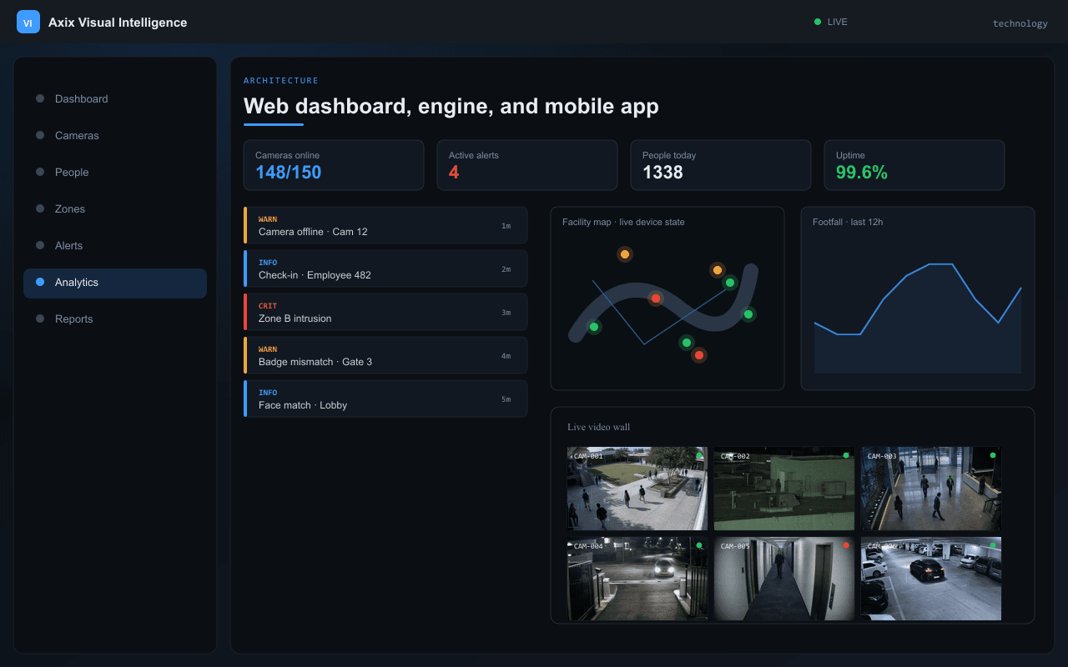Click the VI logo icon
Viewport: 1068px width, 667px height.
click(28, 23)
